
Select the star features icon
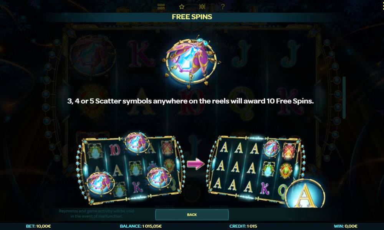coord(182,7)
